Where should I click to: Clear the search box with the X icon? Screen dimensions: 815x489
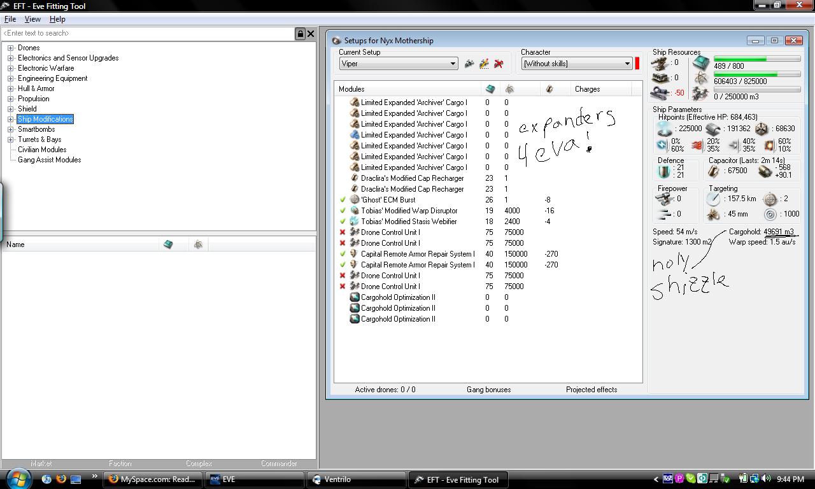tap(311, 34)
